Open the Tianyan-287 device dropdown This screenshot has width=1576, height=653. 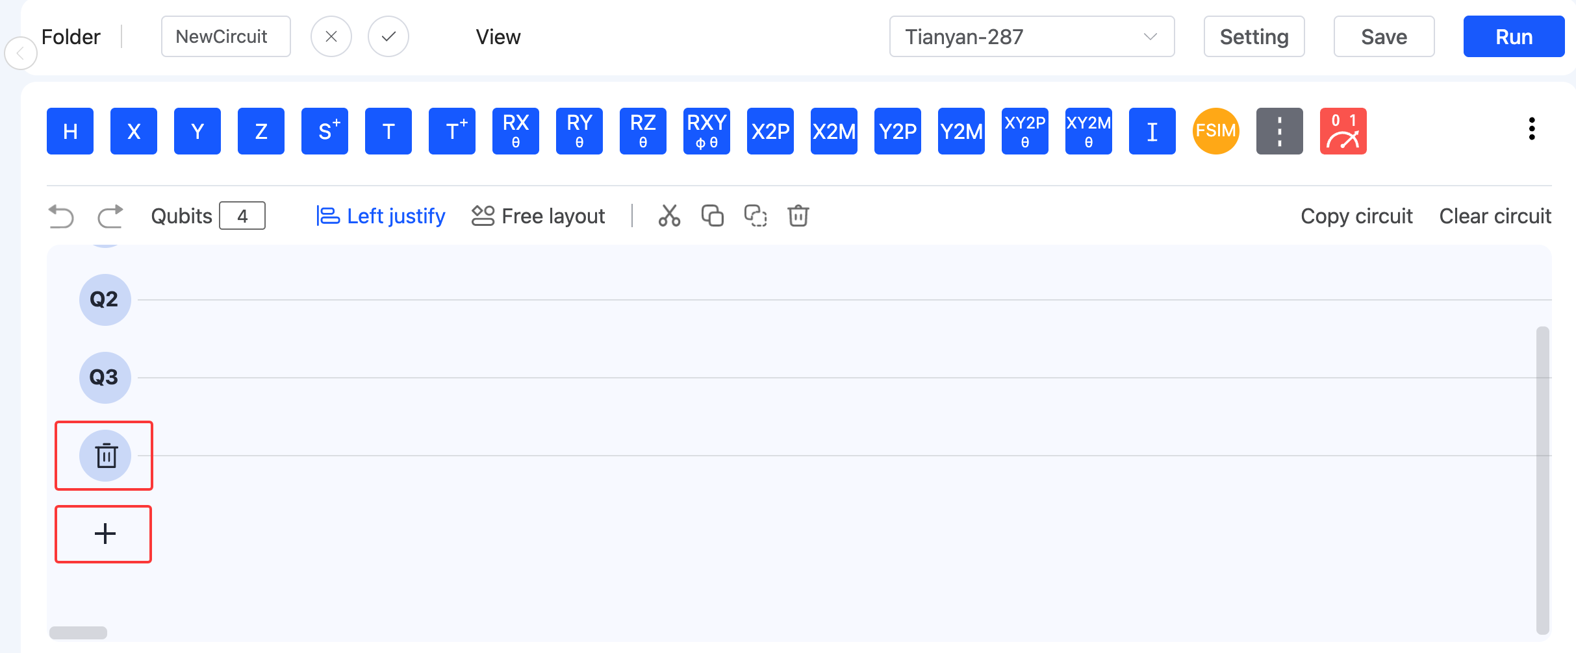point(1031,37)
